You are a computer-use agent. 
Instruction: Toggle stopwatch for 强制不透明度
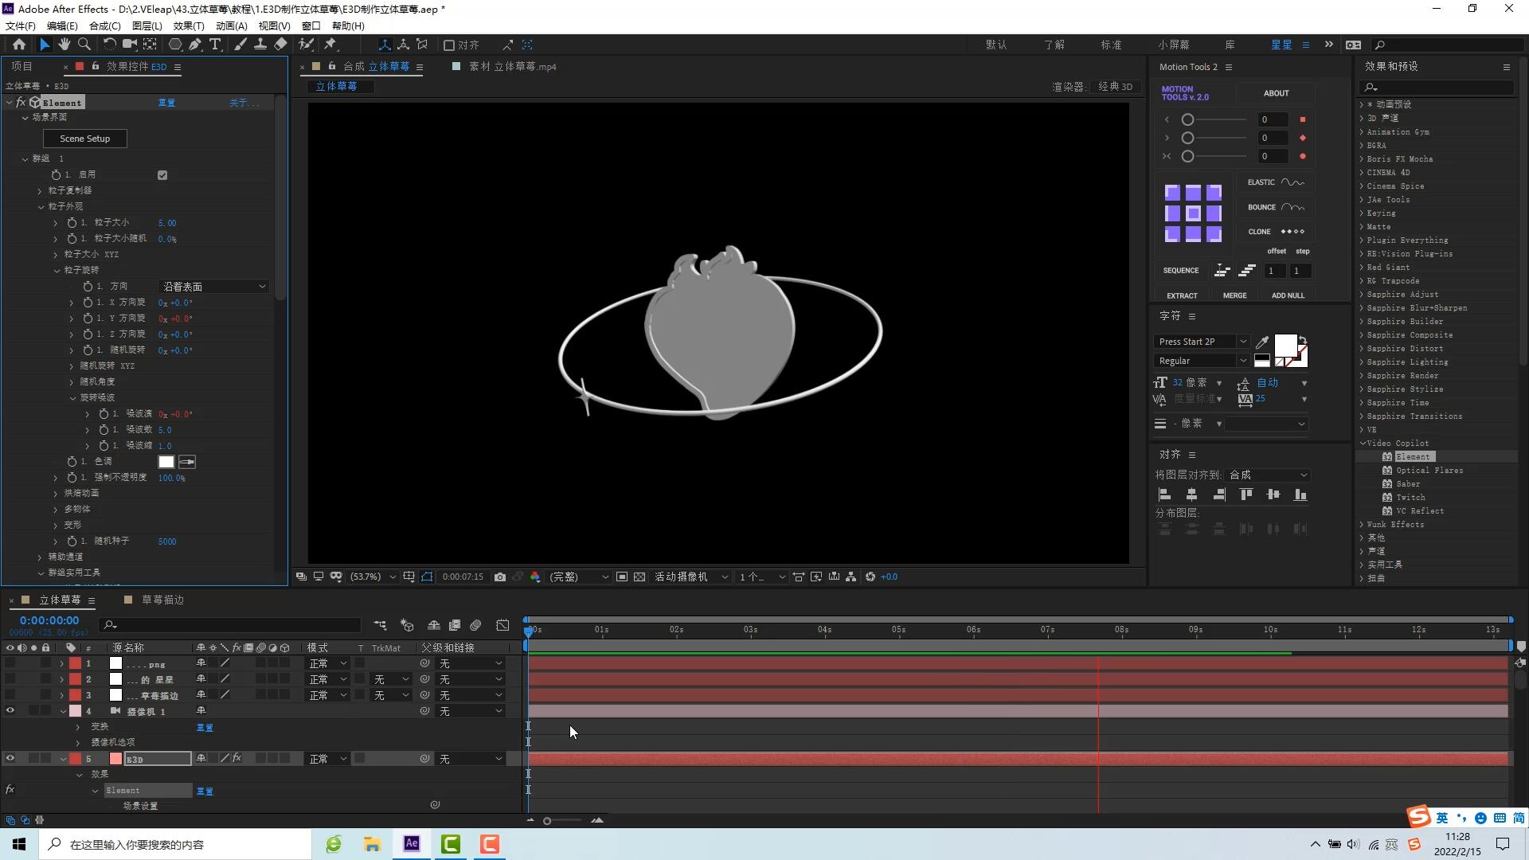(72, 478)
